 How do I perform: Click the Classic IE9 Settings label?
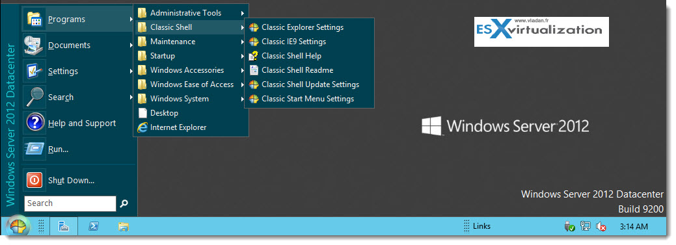coord(293,42)
